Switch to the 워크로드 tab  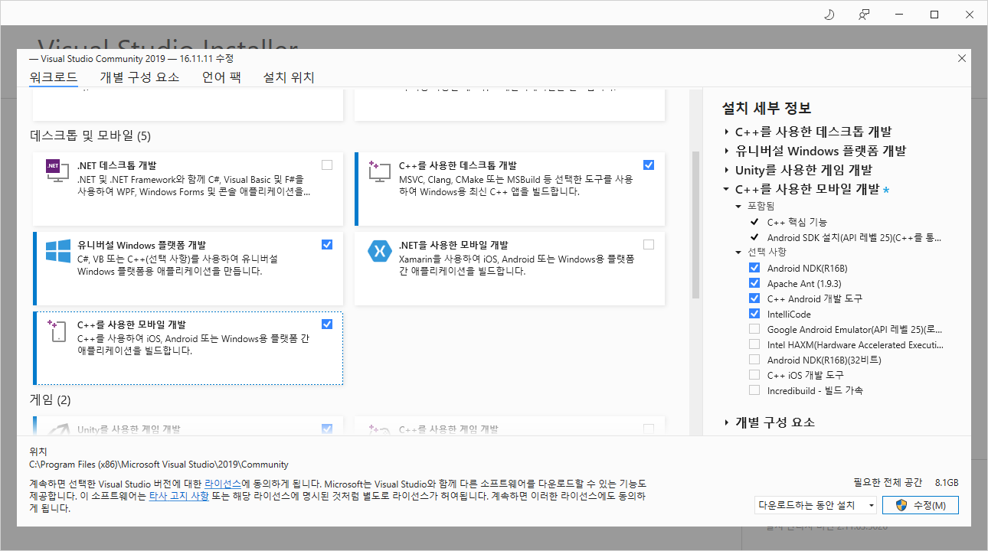[54, 77]
